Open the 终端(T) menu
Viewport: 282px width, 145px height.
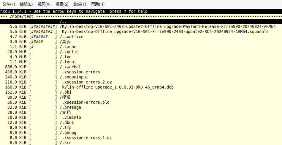point(80,4)
